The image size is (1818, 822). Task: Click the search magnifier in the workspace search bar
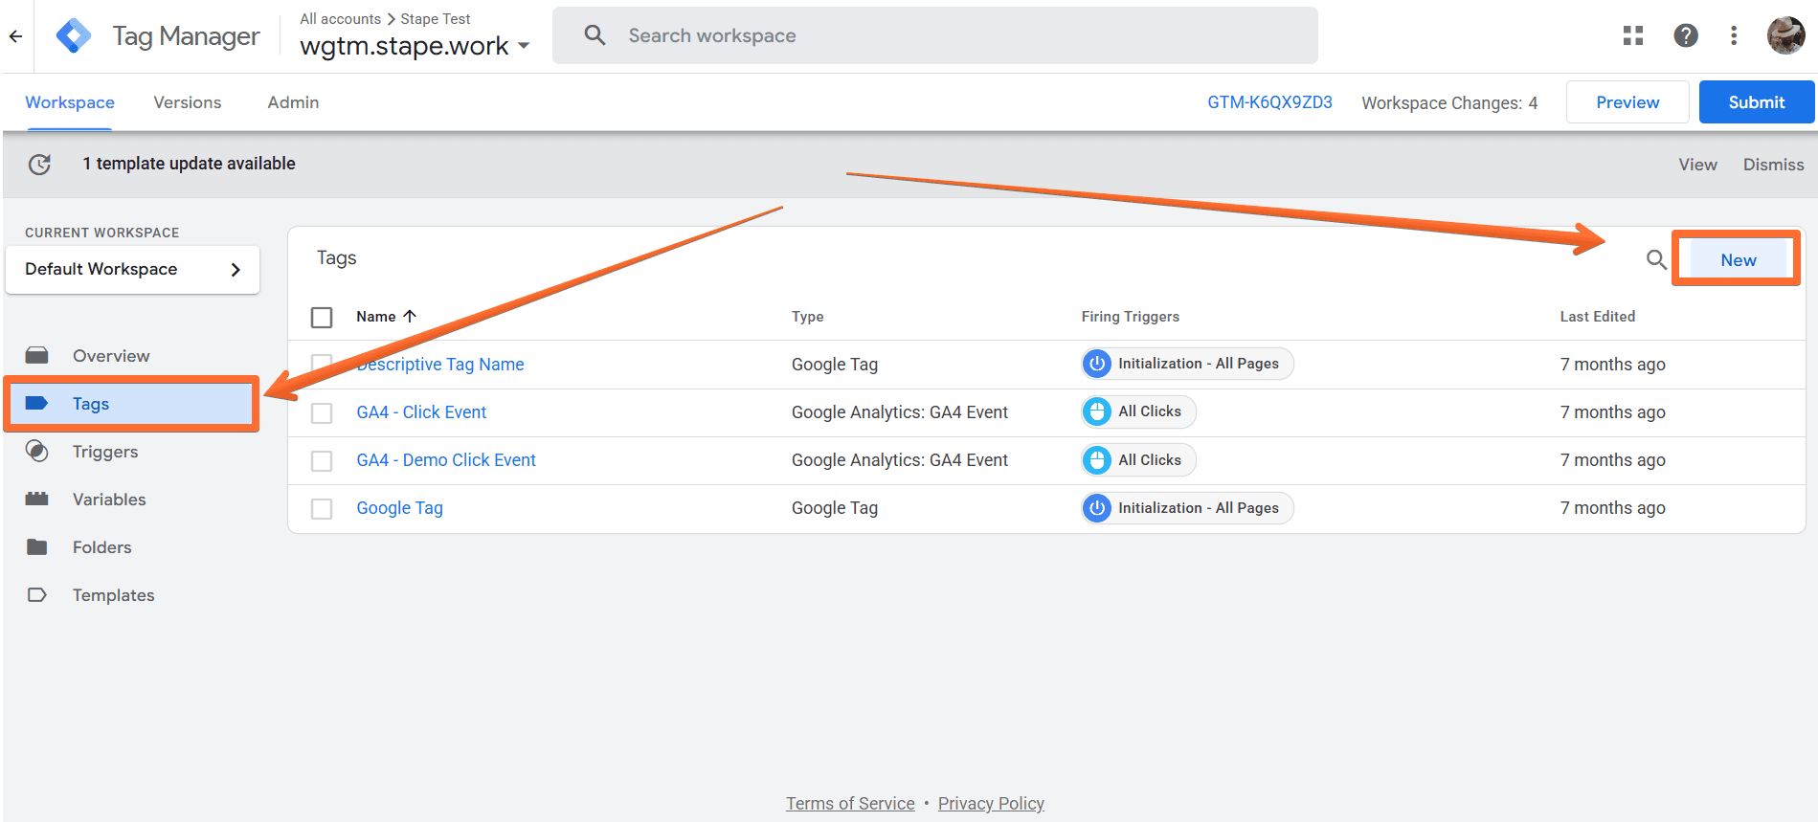click(595, 35)
